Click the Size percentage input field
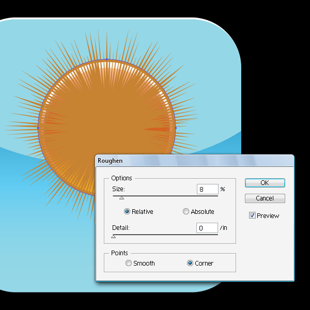 [208, 189]
